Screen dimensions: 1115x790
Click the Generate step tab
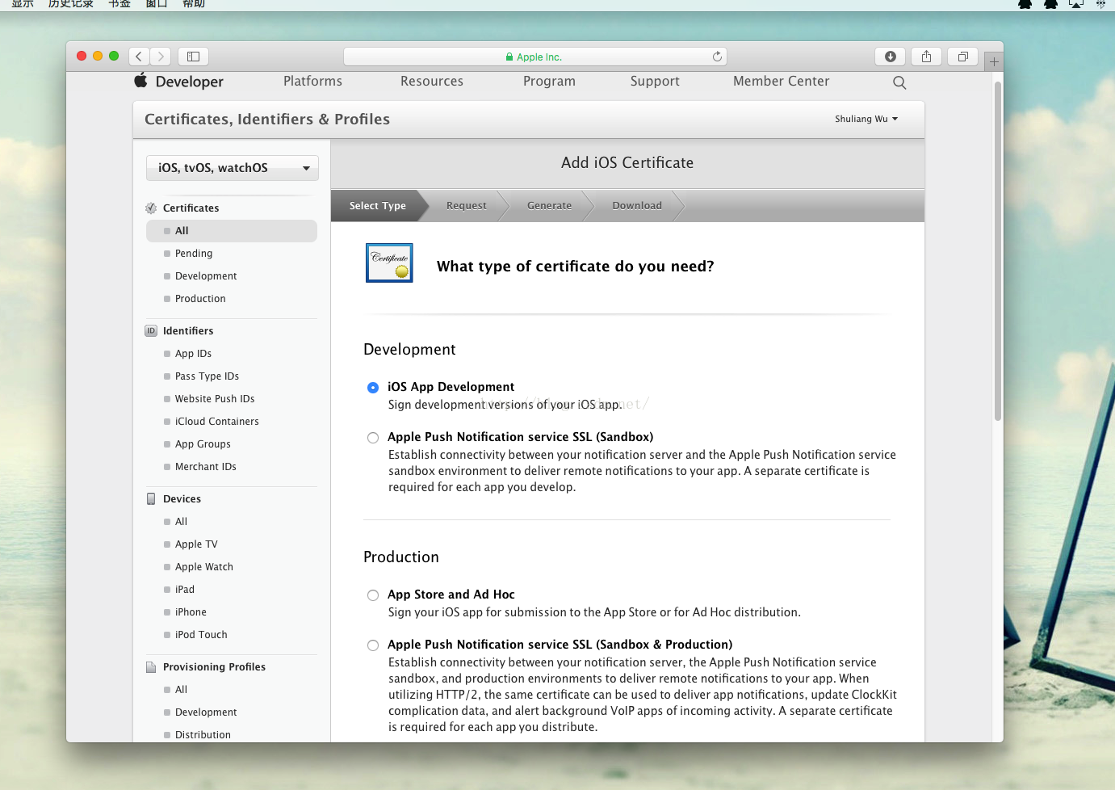click(550, 206)
